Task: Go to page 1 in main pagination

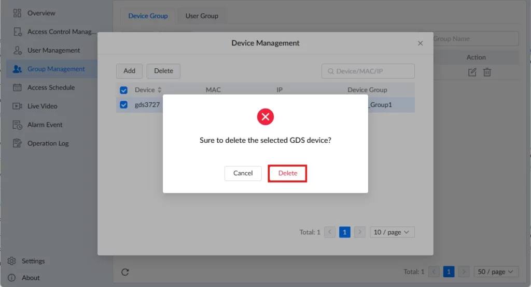Action: (x=449, y=272)
